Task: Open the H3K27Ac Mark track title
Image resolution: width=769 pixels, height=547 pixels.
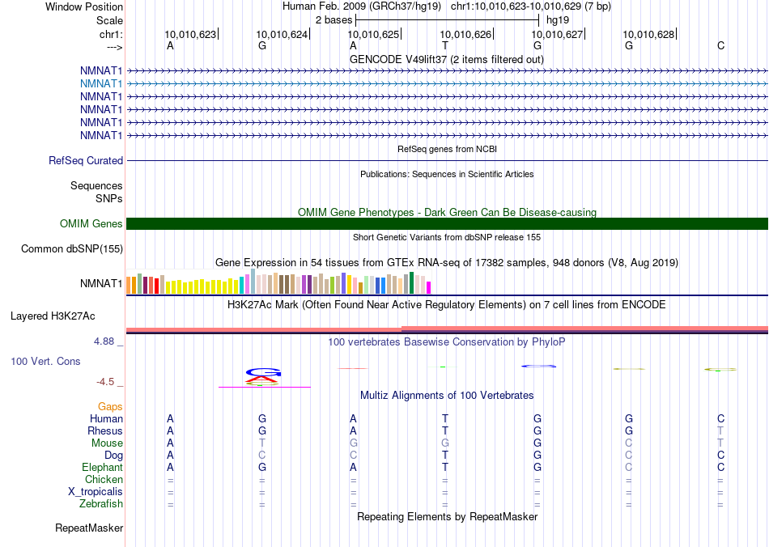Action: pyautogui.click(x=446, y=305)
